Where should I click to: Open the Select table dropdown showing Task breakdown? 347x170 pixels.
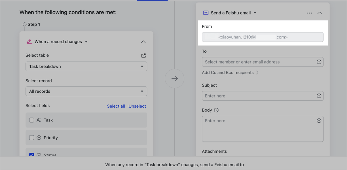point(86,66)
